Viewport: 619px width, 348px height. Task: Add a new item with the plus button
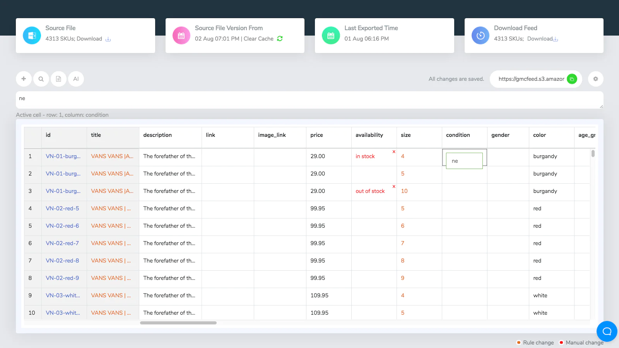24,79
